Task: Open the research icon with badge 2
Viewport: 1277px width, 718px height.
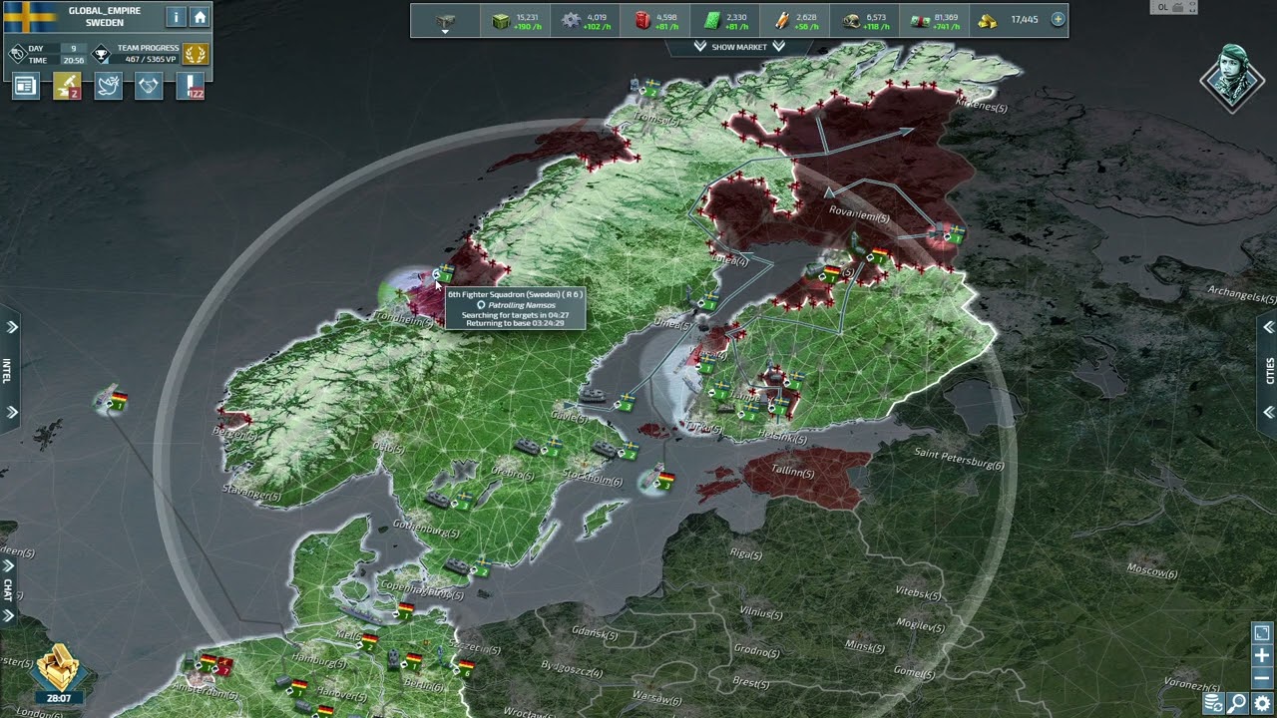Action: tap(67, 87)
